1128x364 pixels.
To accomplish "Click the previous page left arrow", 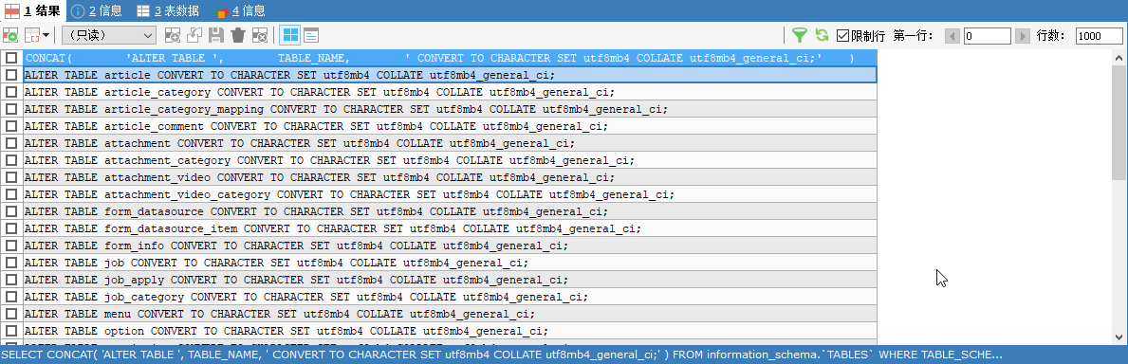I will [x=952, y=36].
